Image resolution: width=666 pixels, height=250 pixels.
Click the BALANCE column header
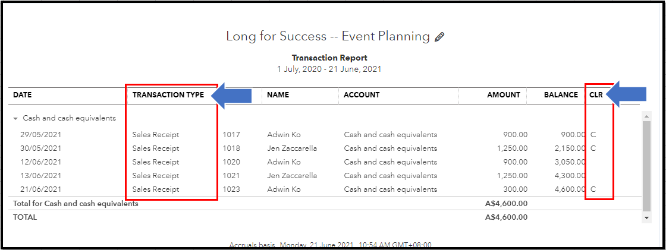[560, 95]
